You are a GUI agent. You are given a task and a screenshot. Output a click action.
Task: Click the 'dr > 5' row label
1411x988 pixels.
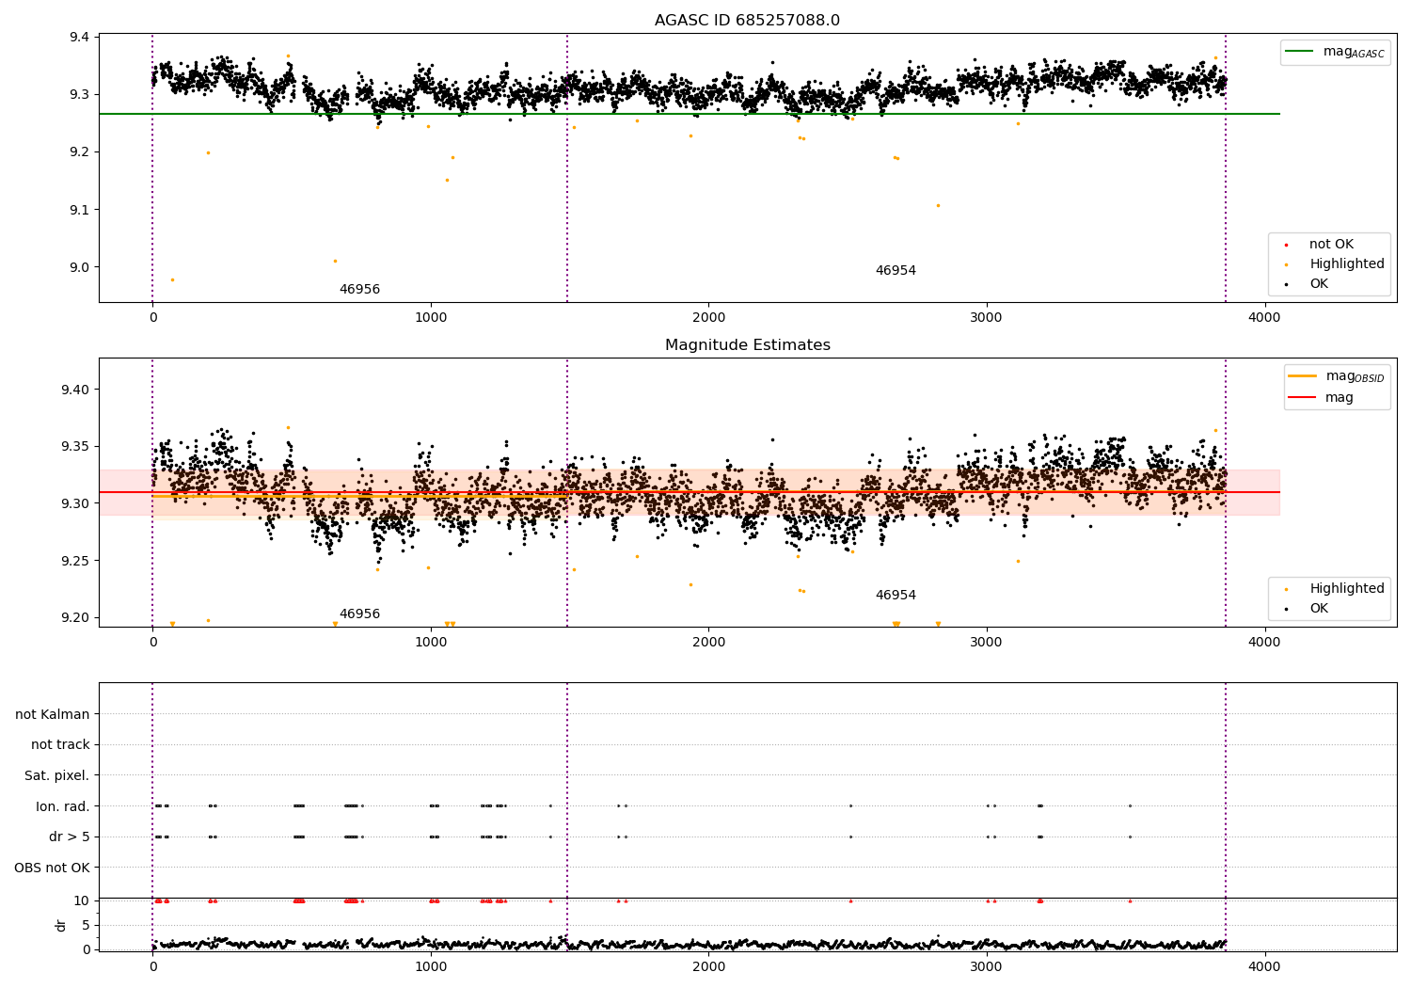tap(70, 837)
